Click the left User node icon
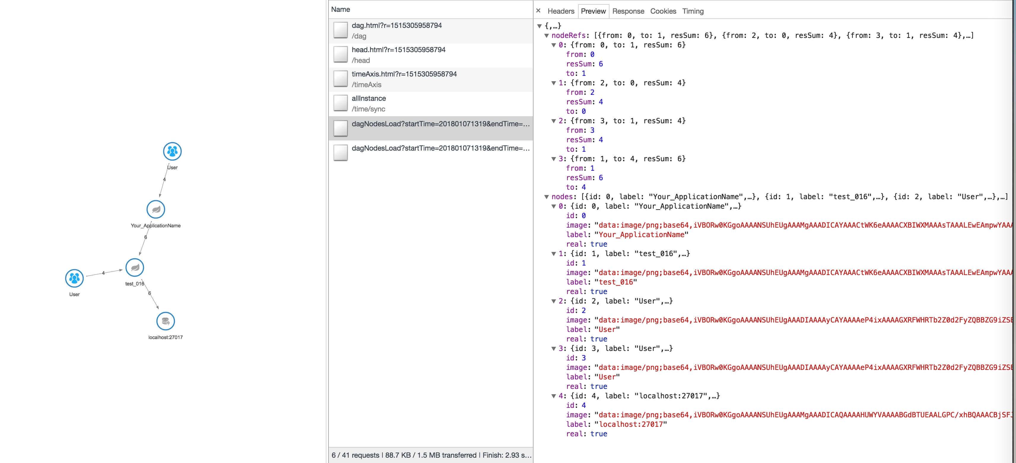The image size is (1016, 463). point(74,278)
